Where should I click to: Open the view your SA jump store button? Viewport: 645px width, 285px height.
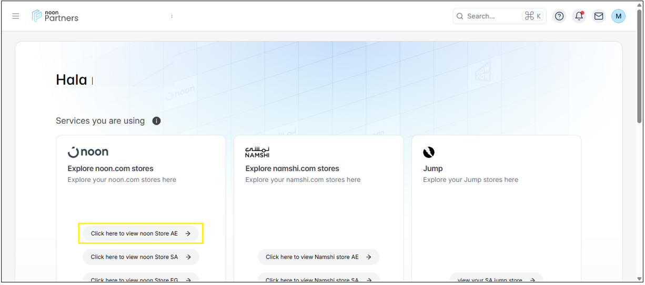pos(496,279)
